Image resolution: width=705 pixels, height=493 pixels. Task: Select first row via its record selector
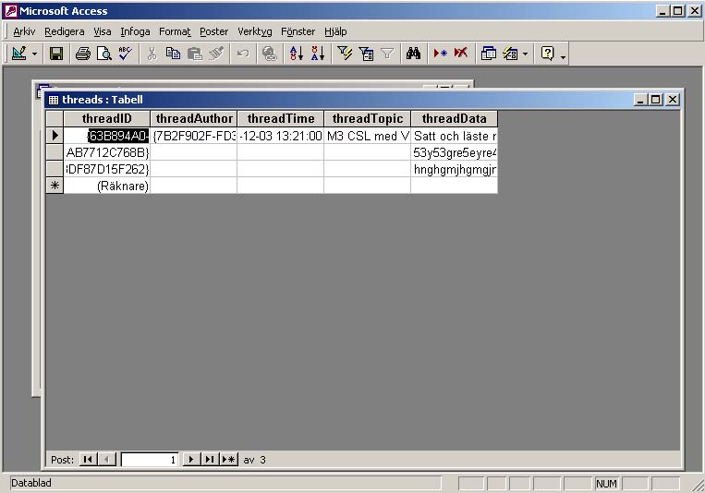pos(55,136)
